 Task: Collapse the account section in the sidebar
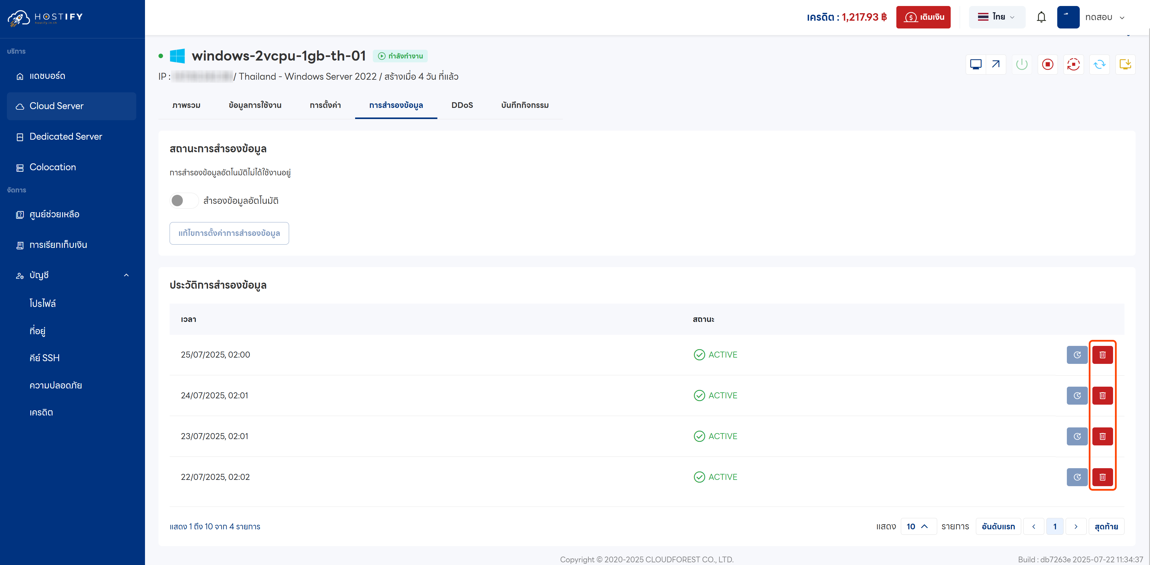[x=126, y=275]
